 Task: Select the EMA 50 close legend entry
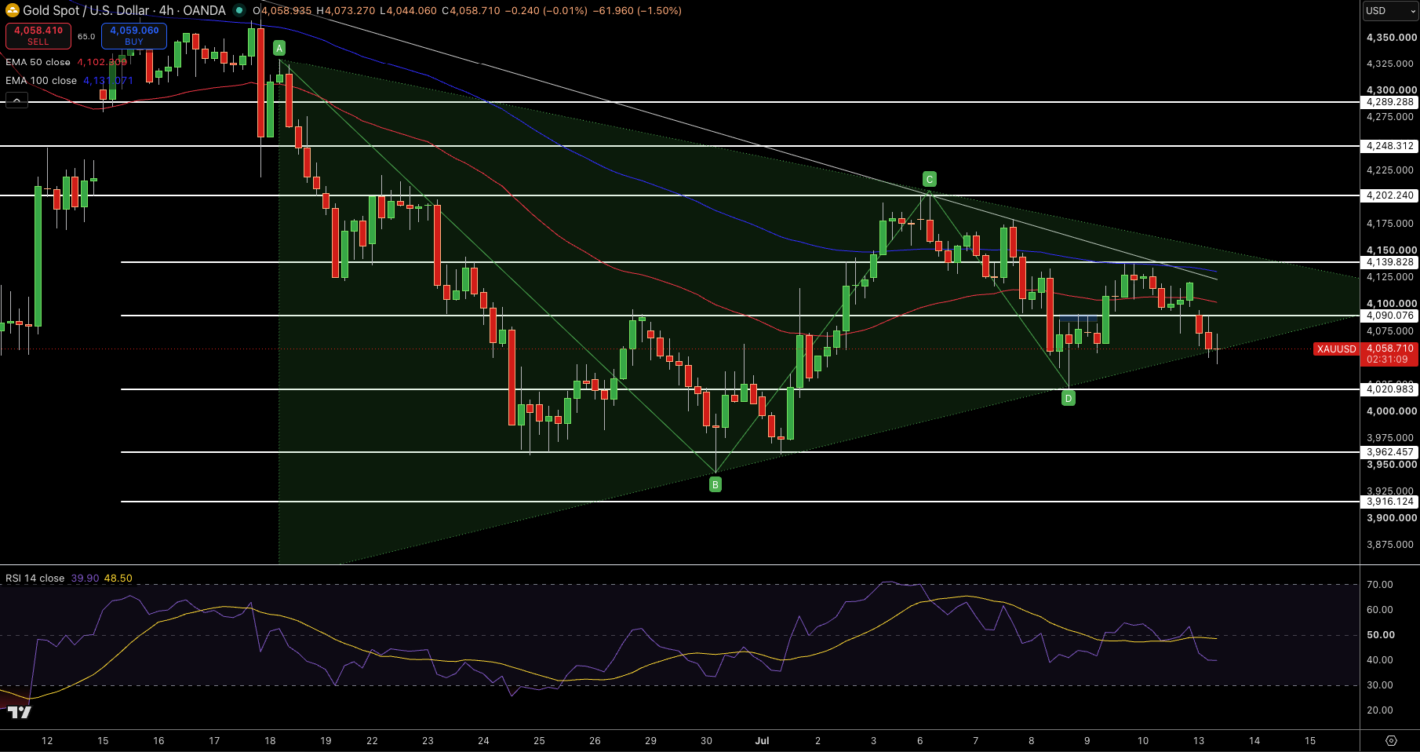click(38, 62)
